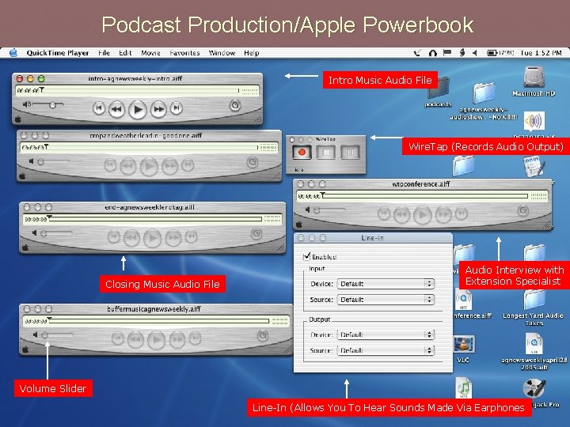Viewport: 570px width, 427px height.
Task: Play the intro-agnewsweekly-intro.aiff file
Action: 138,109
